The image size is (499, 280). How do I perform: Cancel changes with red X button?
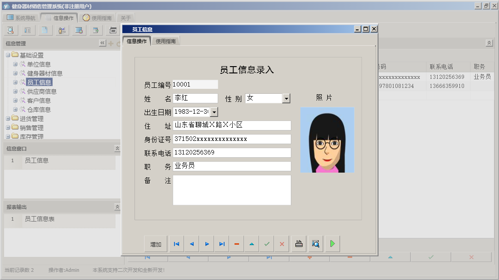[282, 244]
